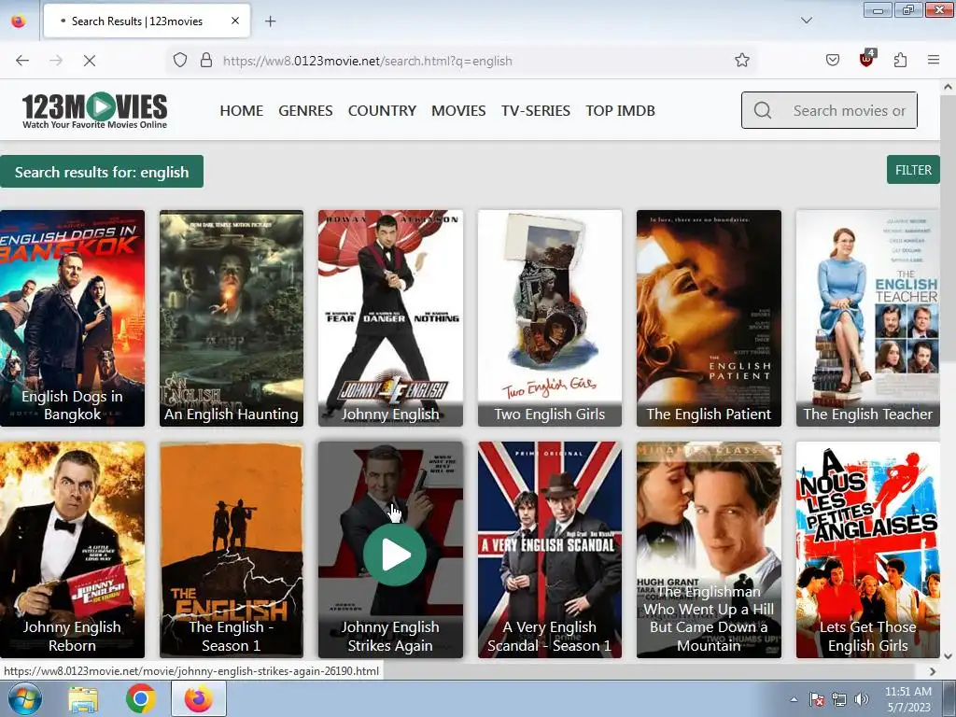956x717 pixels.
Task: Click the padlock site info icon
Action: 206,61
